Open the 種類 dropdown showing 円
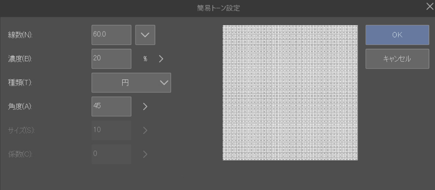This screenshot has width=435, height=190. [x=131, y=82]
